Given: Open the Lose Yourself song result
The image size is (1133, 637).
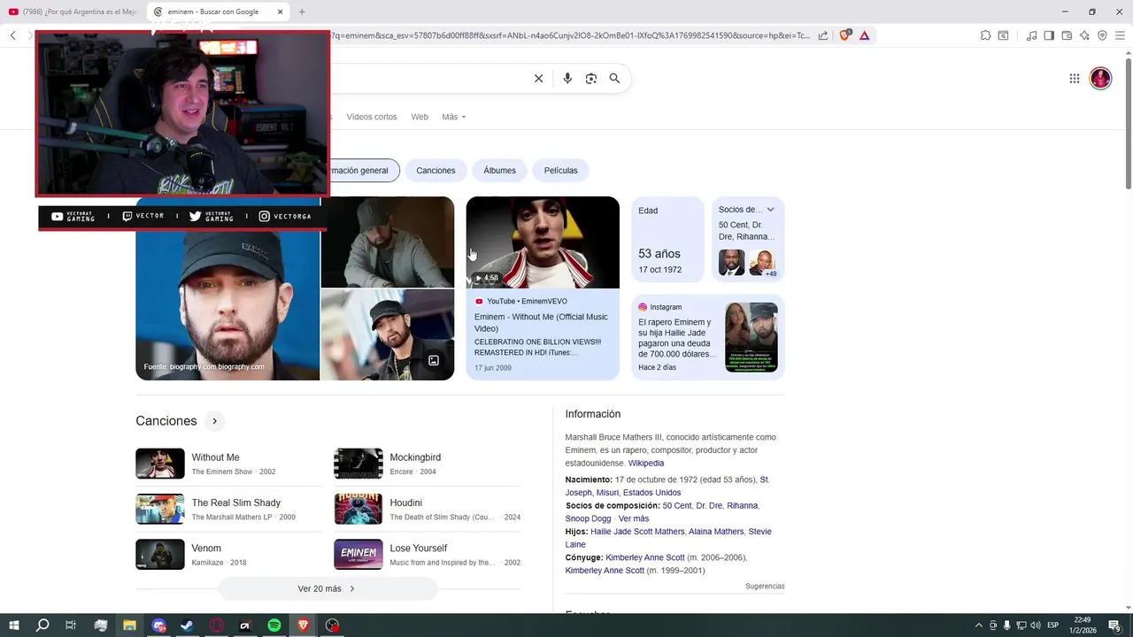Looking at the screenshot, I should (x=427, y=555).
